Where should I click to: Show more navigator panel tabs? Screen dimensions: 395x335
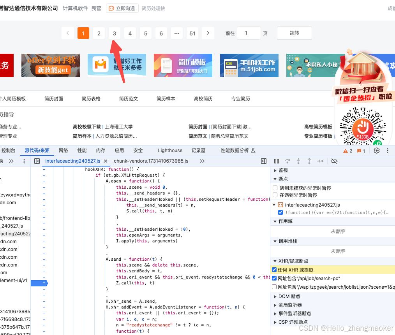point(11,161)
